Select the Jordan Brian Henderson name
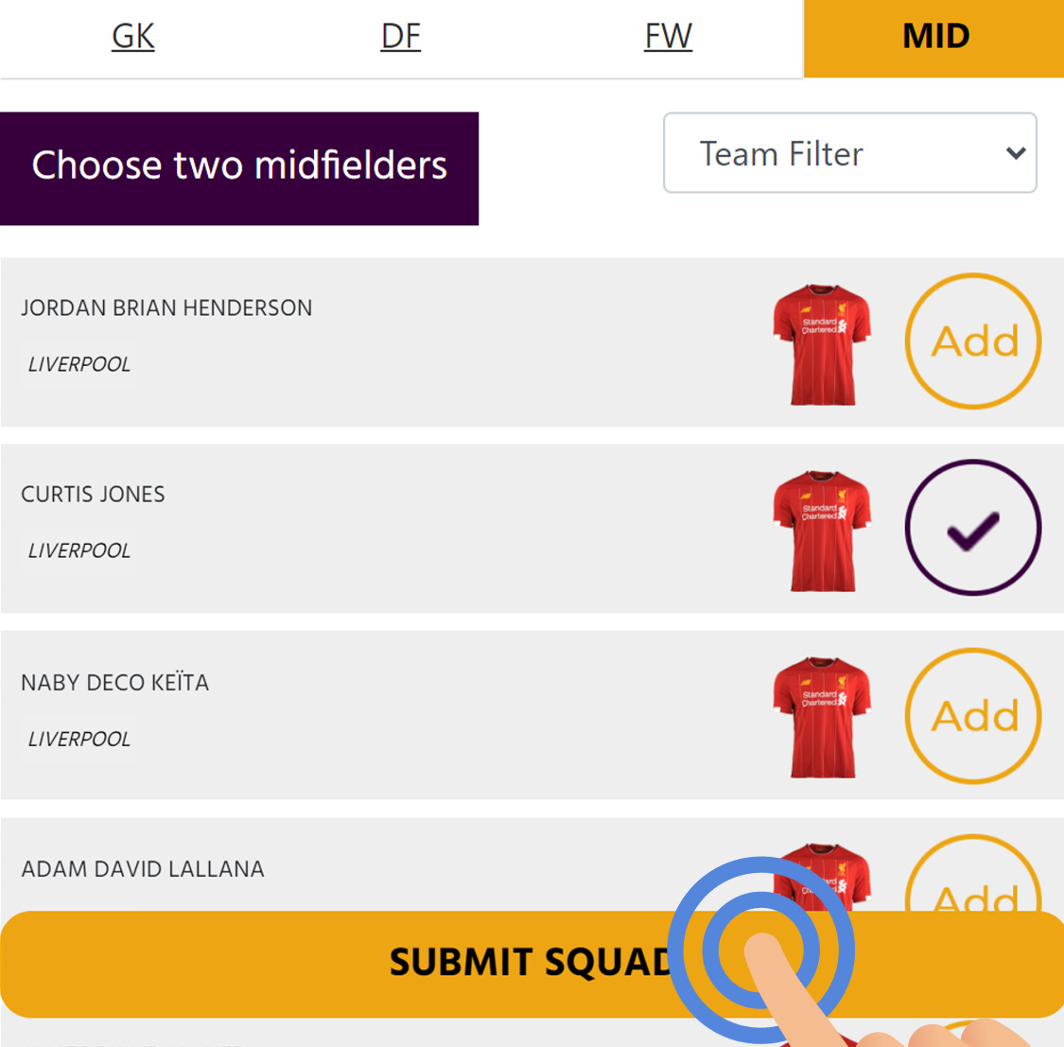 [166, 308]
